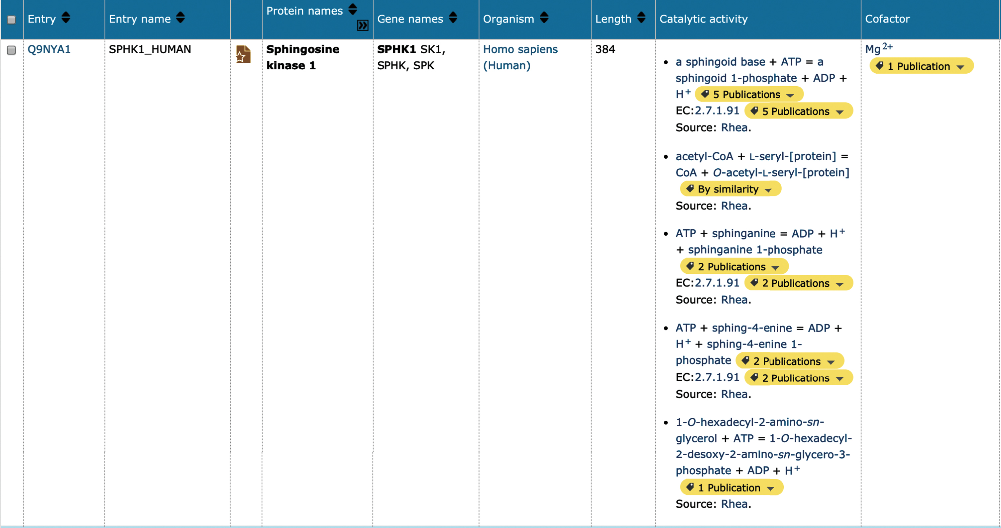Open Rhea source link under acetyl-CoA reaction

(x=734, y=206)
